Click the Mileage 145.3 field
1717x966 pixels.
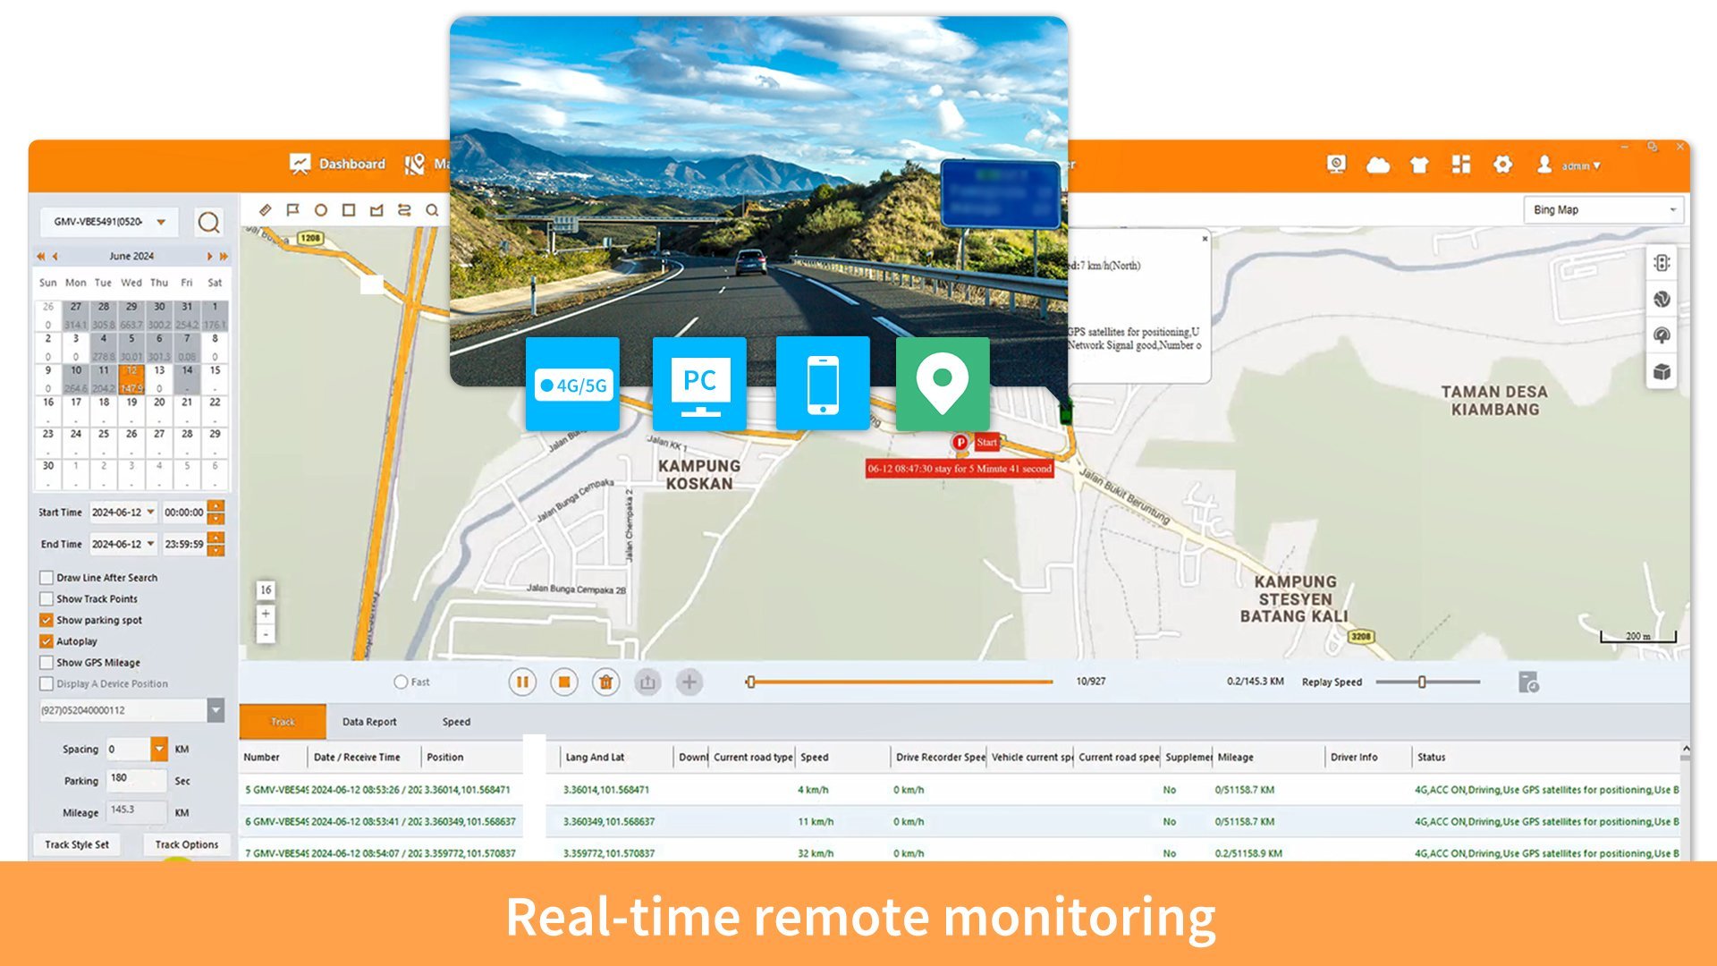point(136,812)
